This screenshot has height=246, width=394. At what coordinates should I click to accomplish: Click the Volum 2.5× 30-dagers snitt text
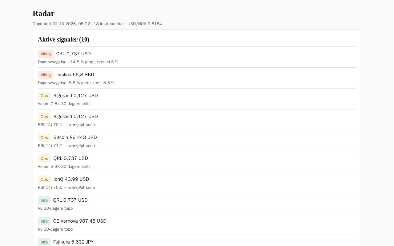[64, 104]
